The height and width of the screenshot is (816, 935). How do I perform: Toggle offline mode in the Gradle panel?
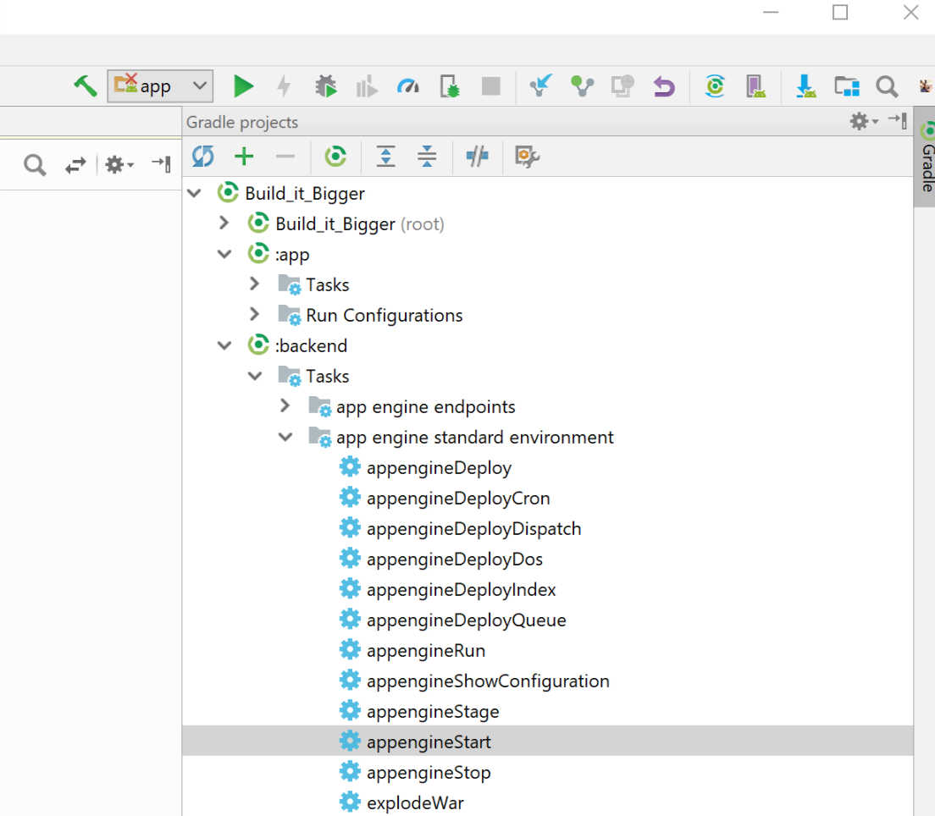pos(477,157)
